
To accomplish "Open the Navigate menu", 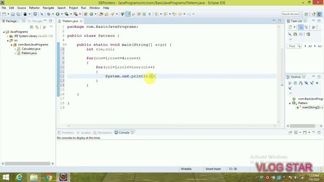I will pos(49,8).
